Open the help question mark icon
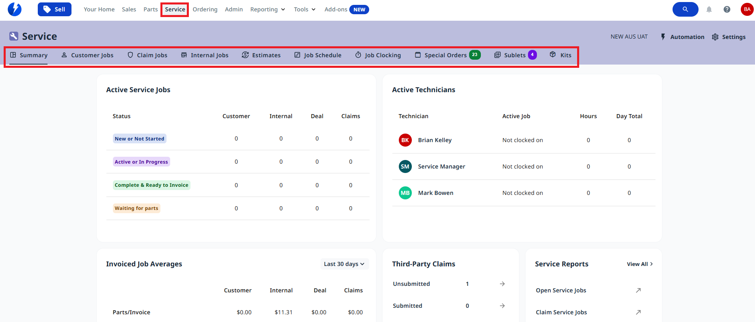This screenshot has height=322, width=755. [x=727, y=9]
